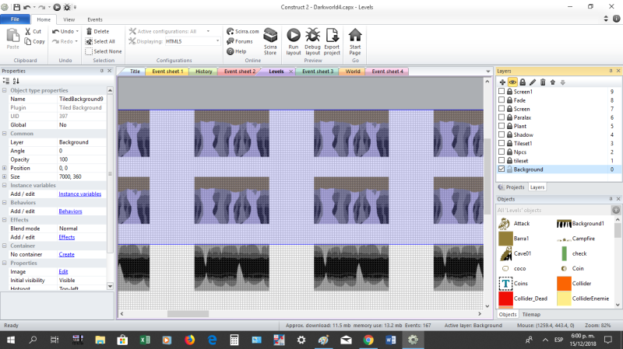
Task: Open Help in Online group
Action: coord(237,51)
